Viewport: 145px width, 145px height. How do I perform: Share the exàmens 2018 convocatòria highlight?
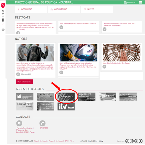pyautogui.click(x=104, y=29)
